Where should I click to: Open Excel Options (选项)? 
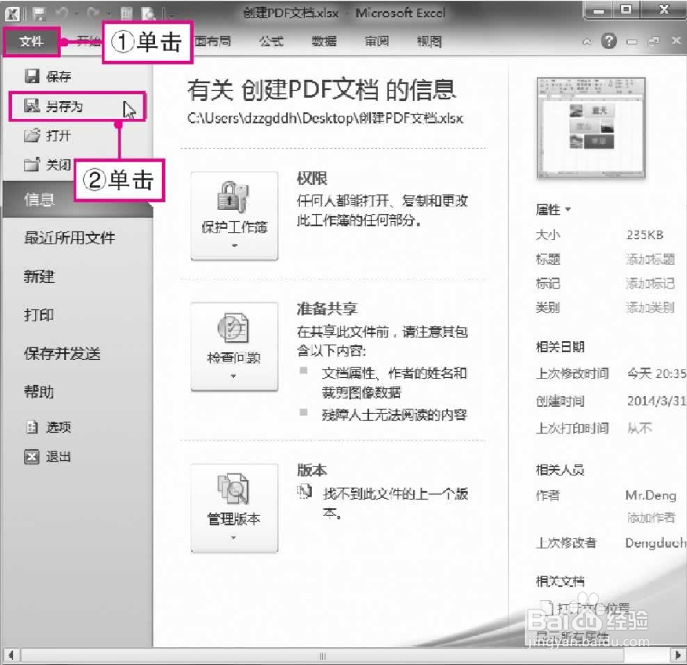pyautogui.click(x=48, y=427)
